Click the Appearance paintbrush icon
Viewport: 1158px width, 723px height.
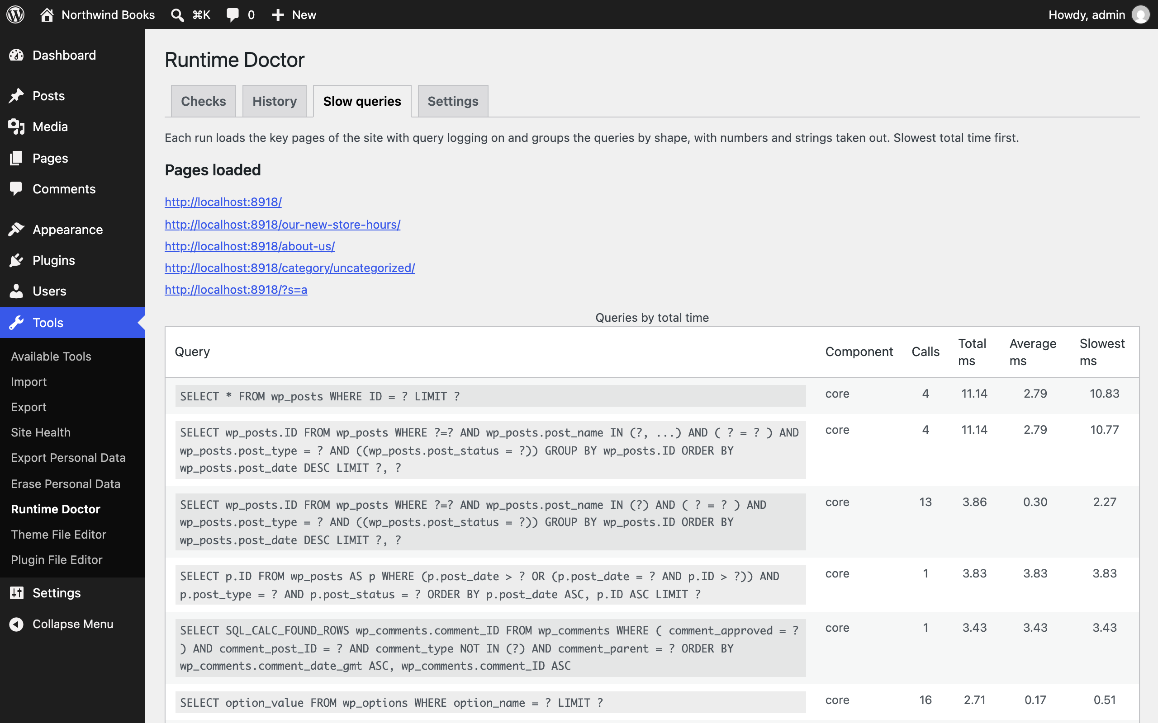tap(16, 230)
